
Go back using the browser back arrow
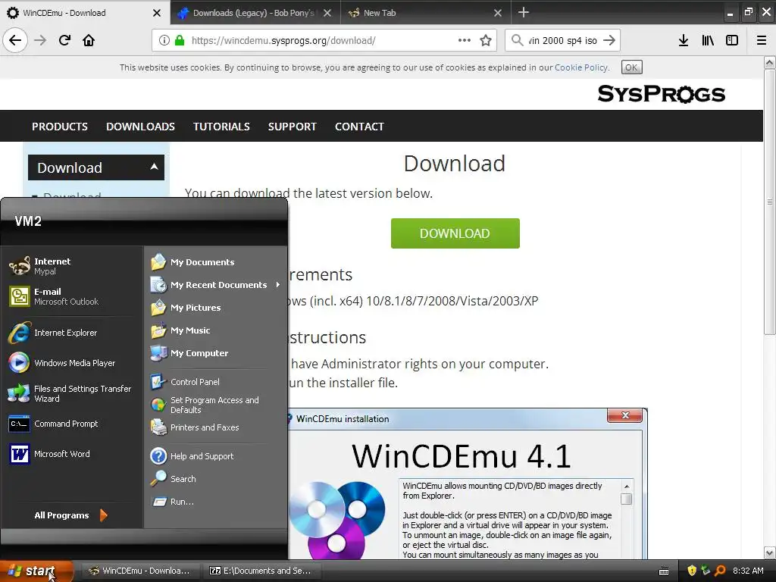(x=15, y=40)
